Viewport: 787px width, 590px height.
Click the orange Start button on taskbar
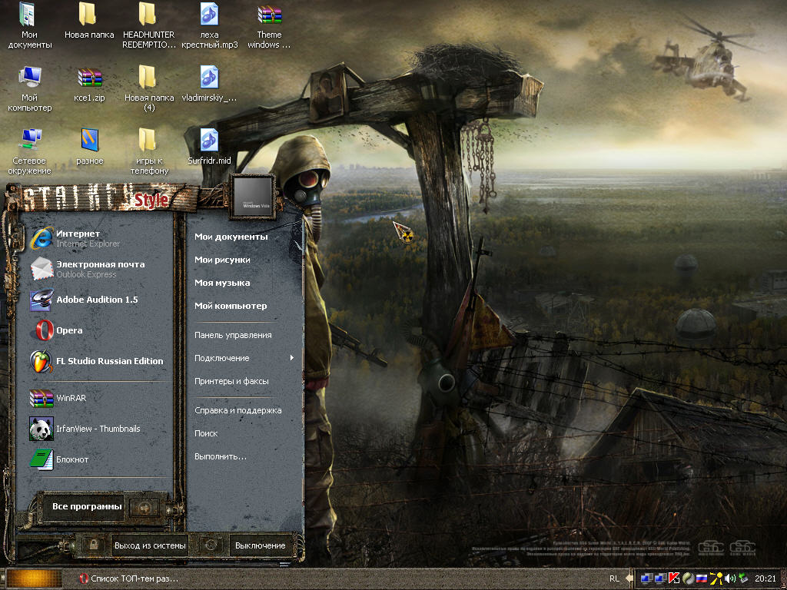34,579
